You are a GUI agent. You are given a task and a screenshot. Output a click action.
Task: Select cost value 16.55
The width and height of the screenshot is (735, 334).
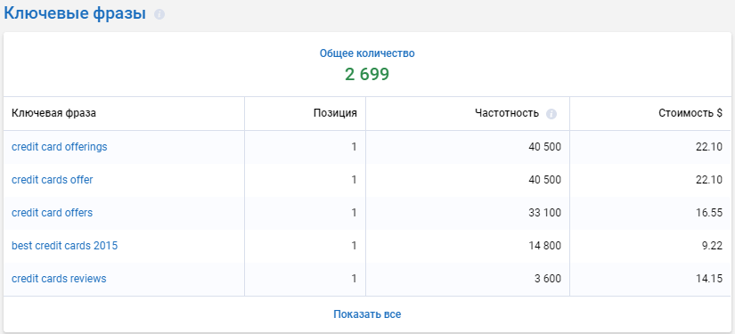coord(709,213)
